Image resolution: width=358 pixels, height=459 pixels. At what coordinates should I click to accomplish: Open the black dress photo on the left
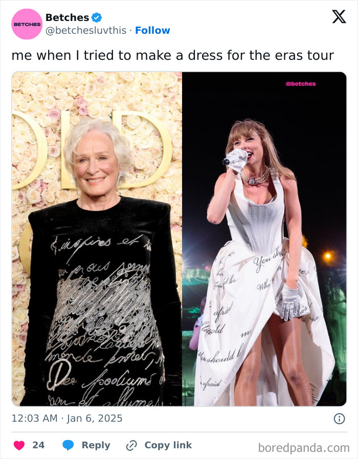97,239
